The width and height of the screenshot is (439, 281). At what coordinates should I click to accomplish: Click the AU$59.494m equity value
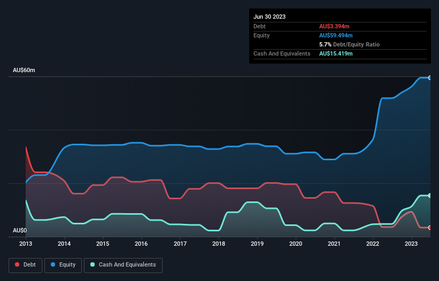point(336,35)
